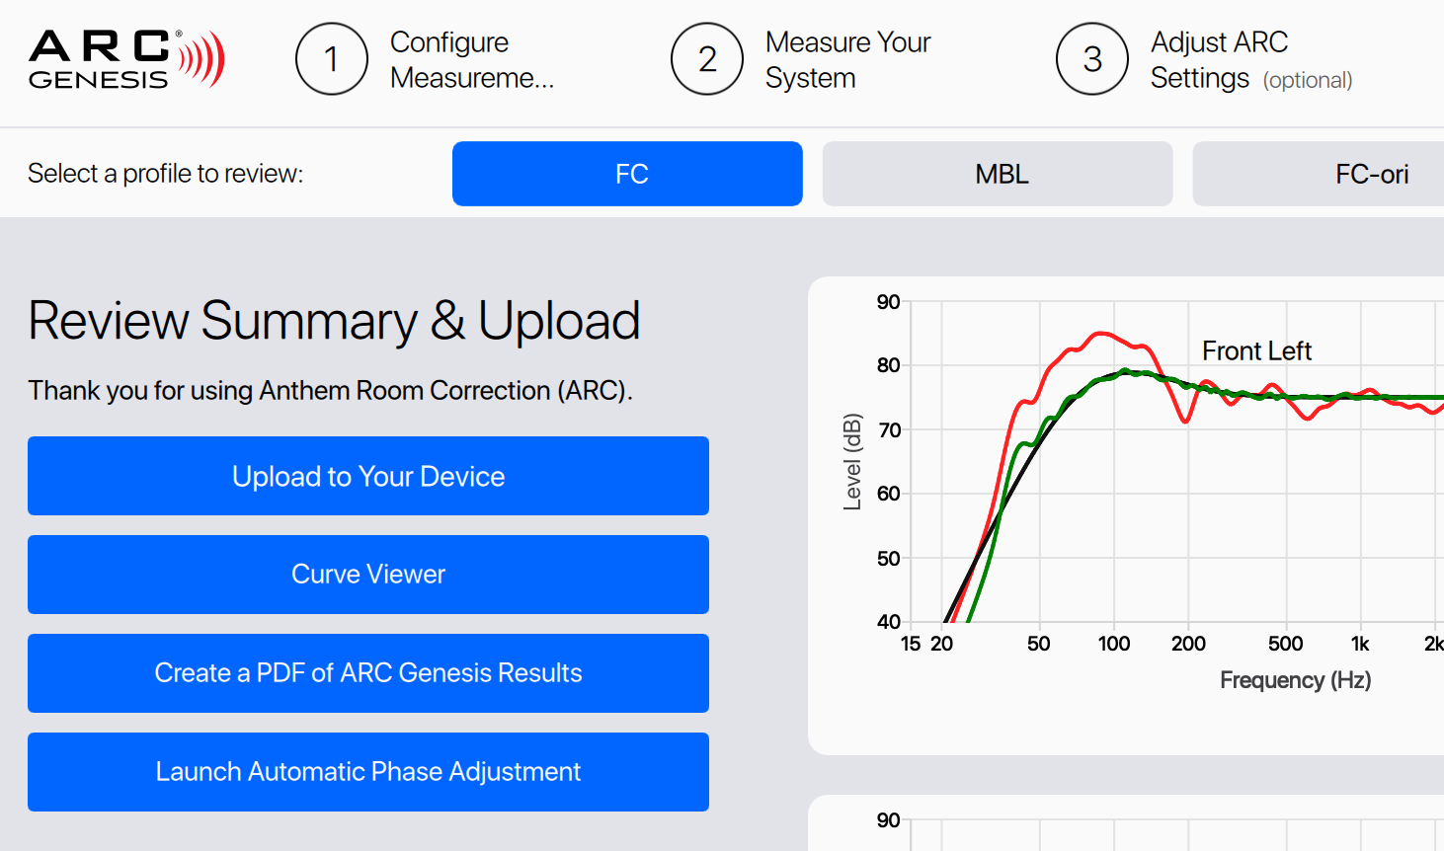The image size is (1444, 851).
Task: Open Configure Measurement step
Action: (472, 59)
